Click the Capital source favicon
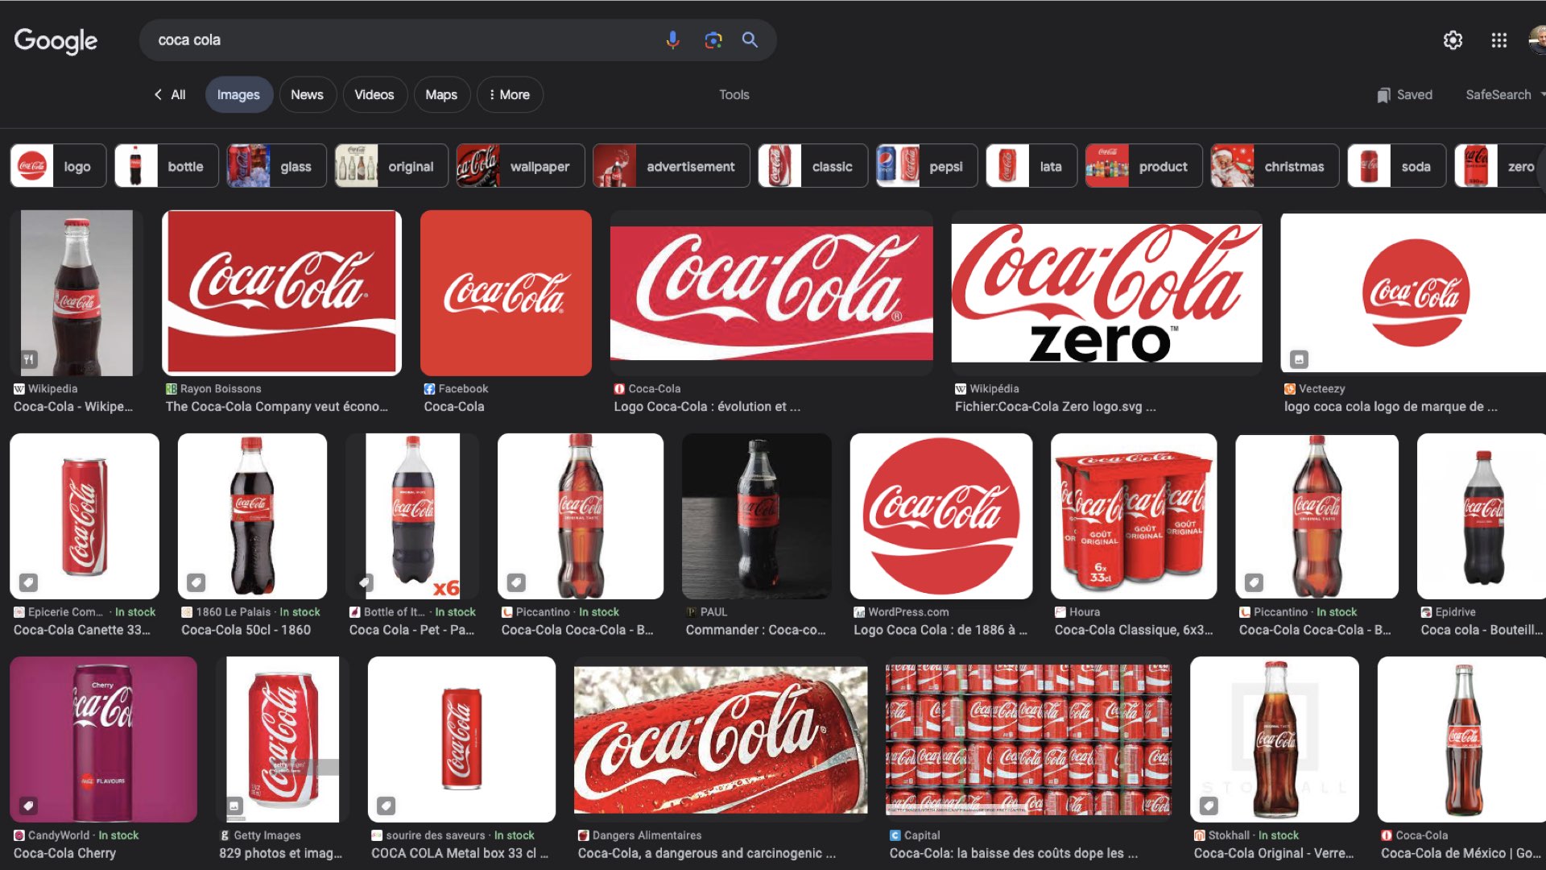This screenshot has height=870, width=1546. coord(895,835)
